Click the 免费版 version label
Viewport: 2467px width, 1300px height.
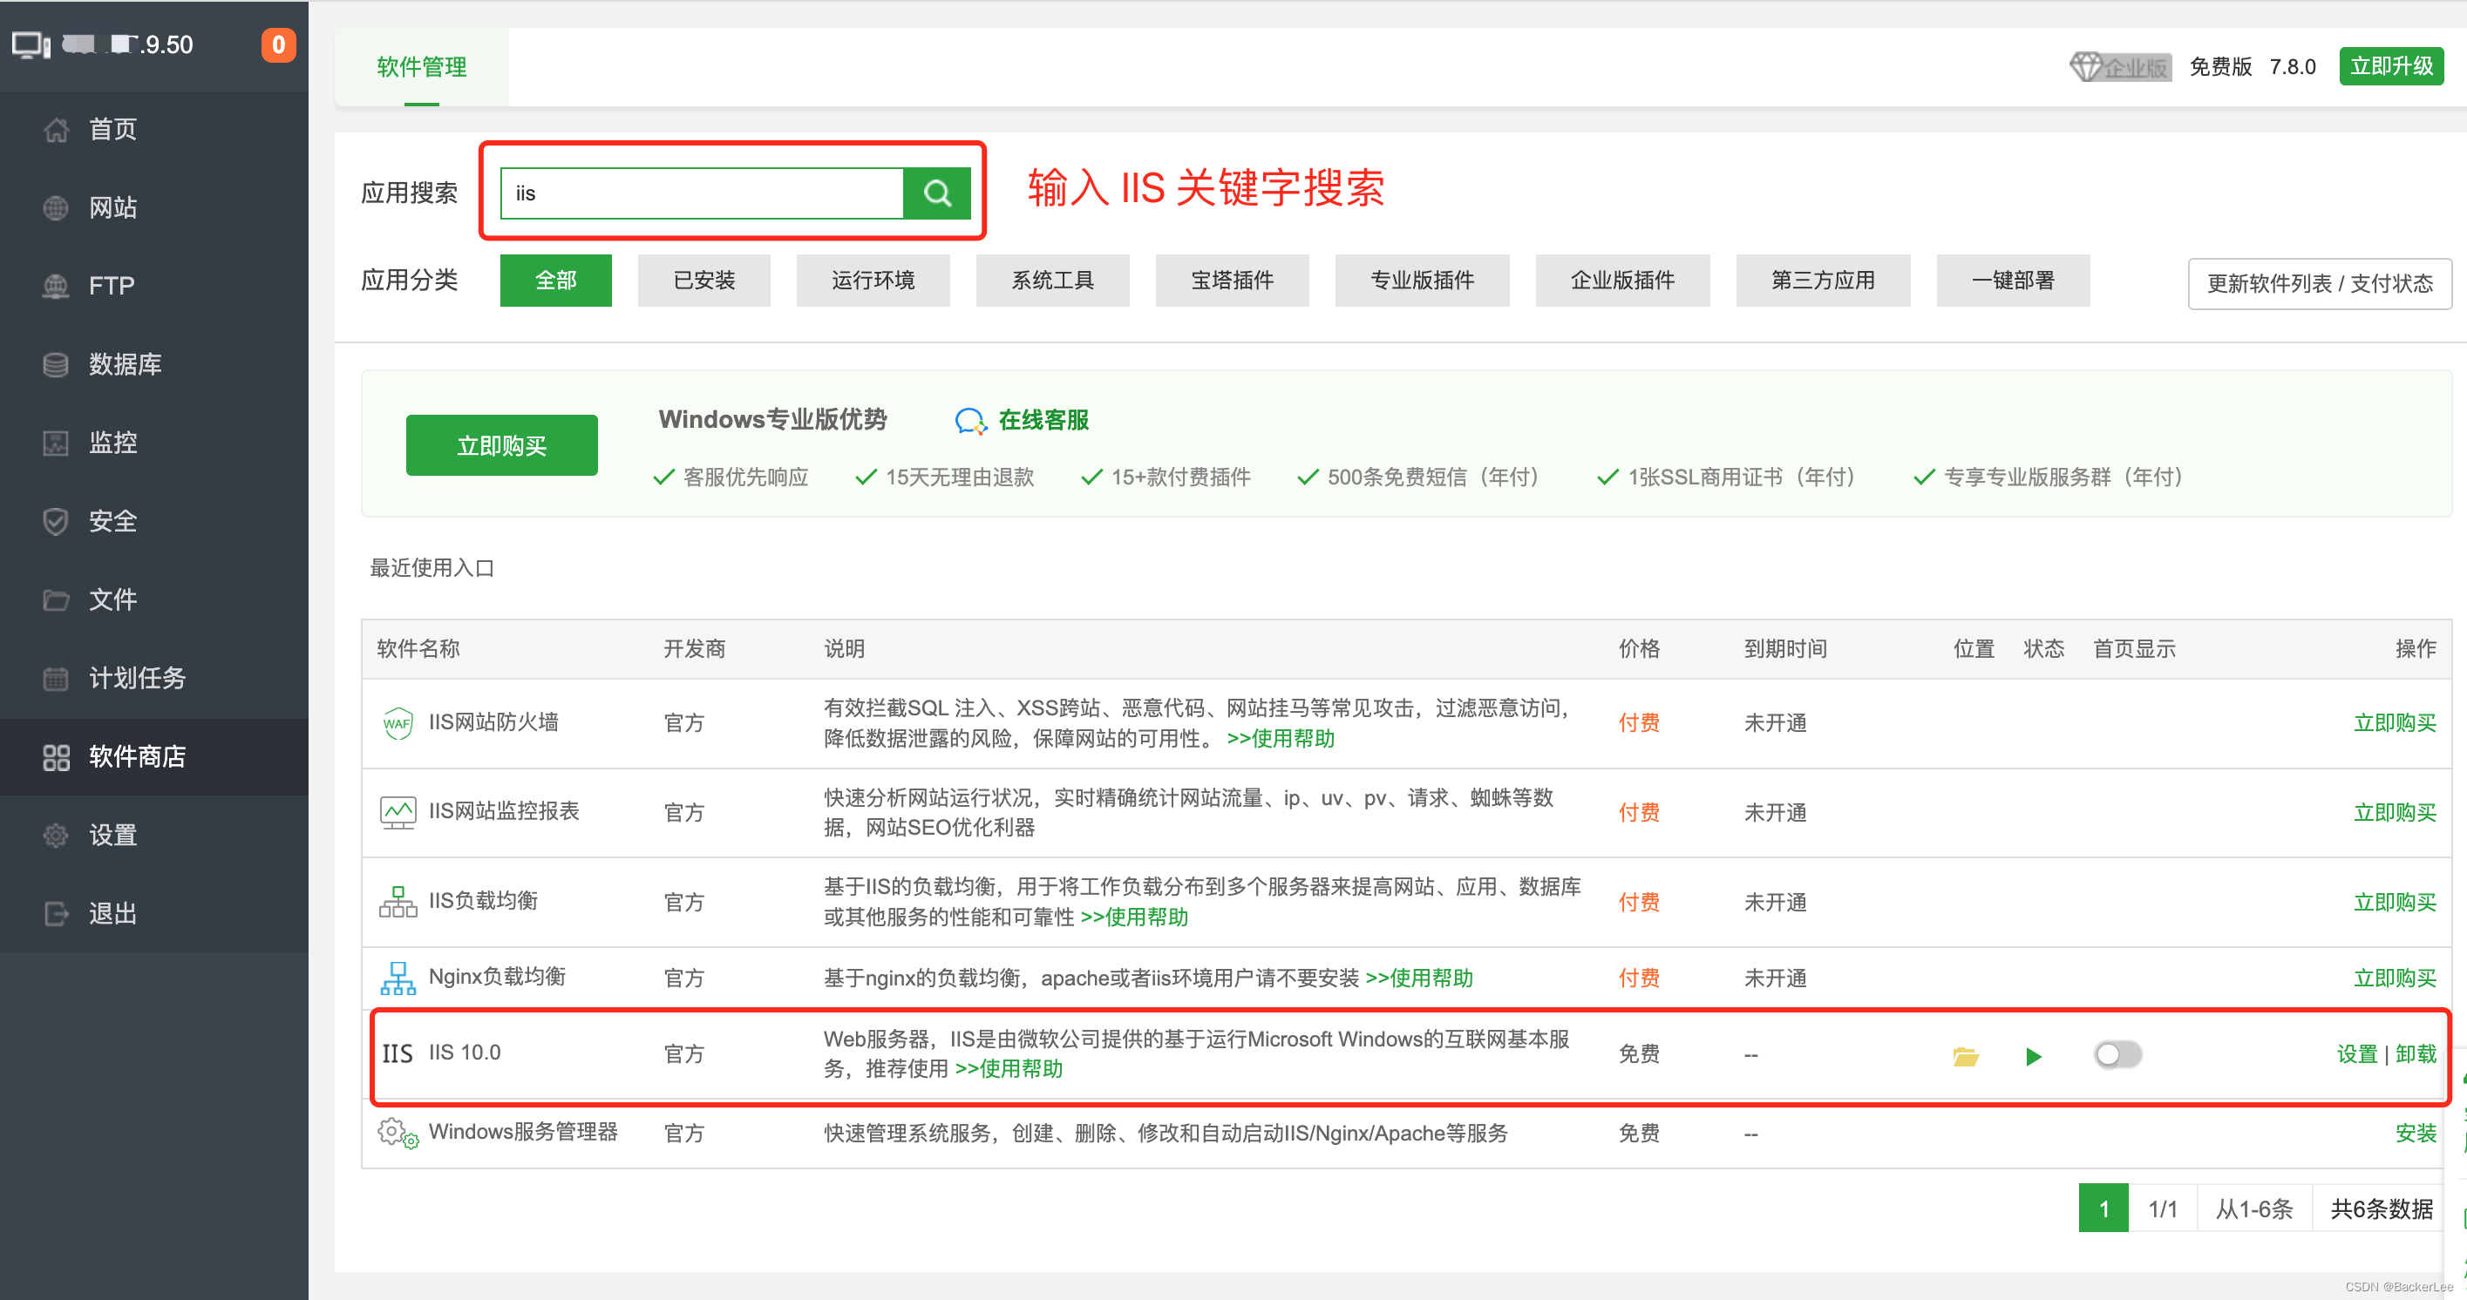pos(2220,67)
